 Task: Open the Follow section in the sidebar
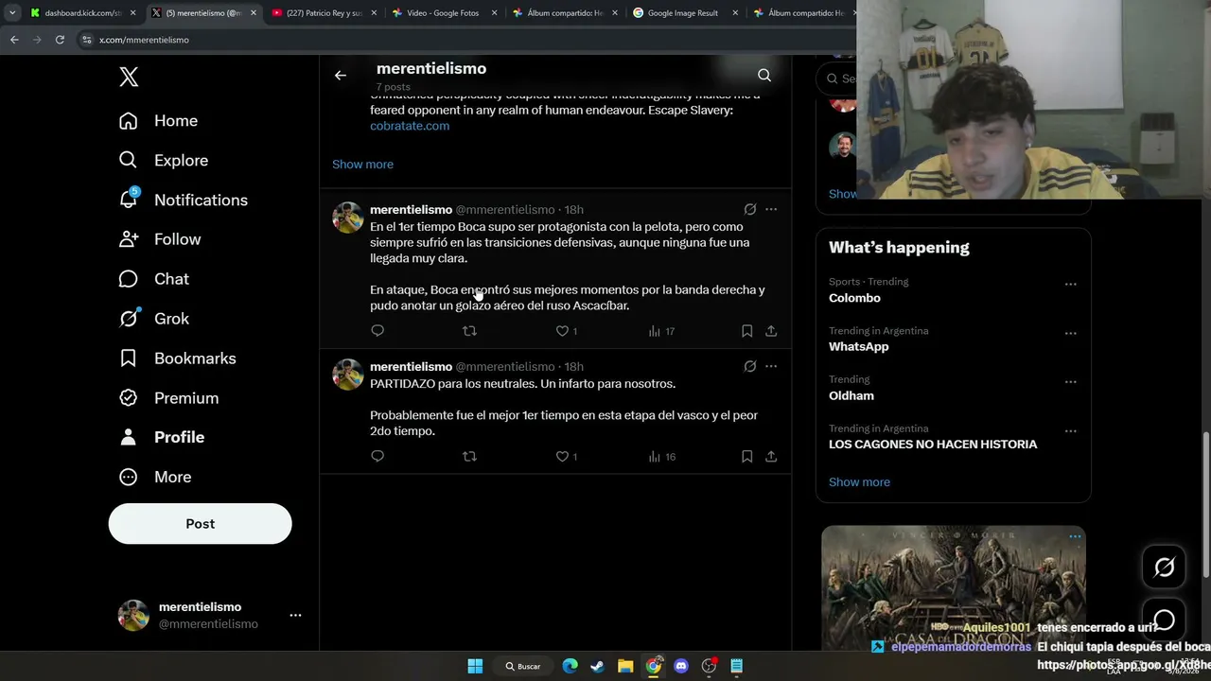click(x=159, y=239)
